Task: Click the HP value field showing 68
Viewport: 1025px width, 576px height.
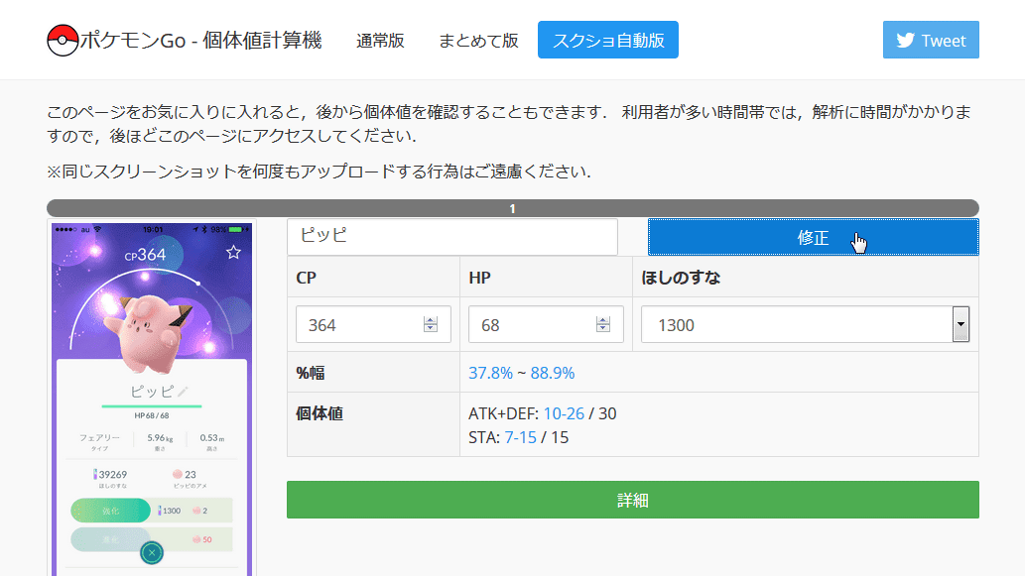Action: point(546,324)
